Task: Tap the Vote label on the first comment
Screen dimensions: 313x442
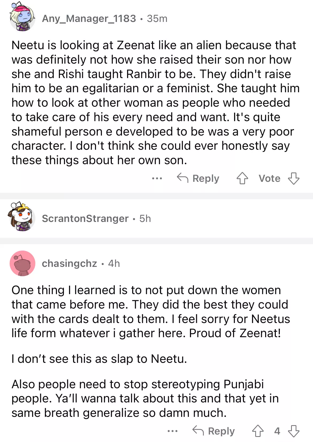Action: [269, 178]
